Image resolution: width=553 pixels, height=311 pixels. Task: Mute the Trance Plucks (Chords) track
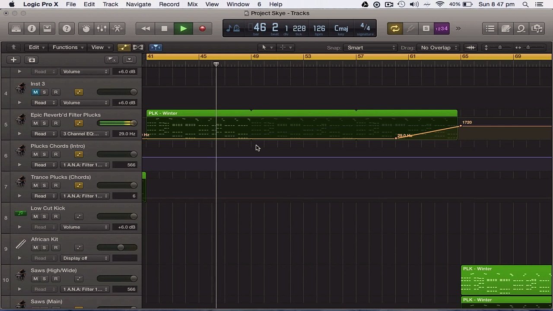tap(35, 185)
